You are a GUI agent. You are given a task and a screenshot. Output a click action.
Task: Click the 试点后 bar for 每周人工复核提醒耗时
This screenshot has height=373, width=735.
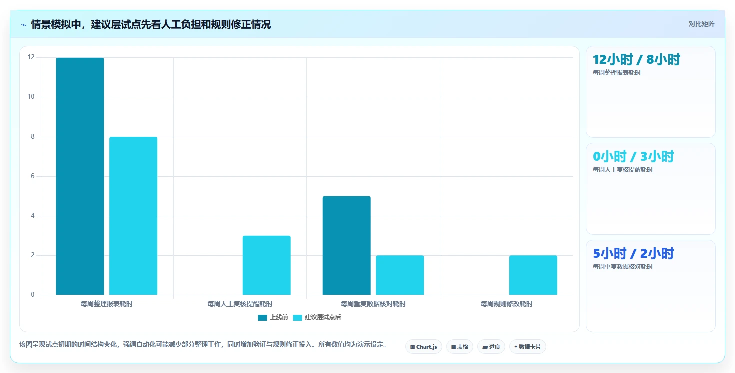[266, 265]
